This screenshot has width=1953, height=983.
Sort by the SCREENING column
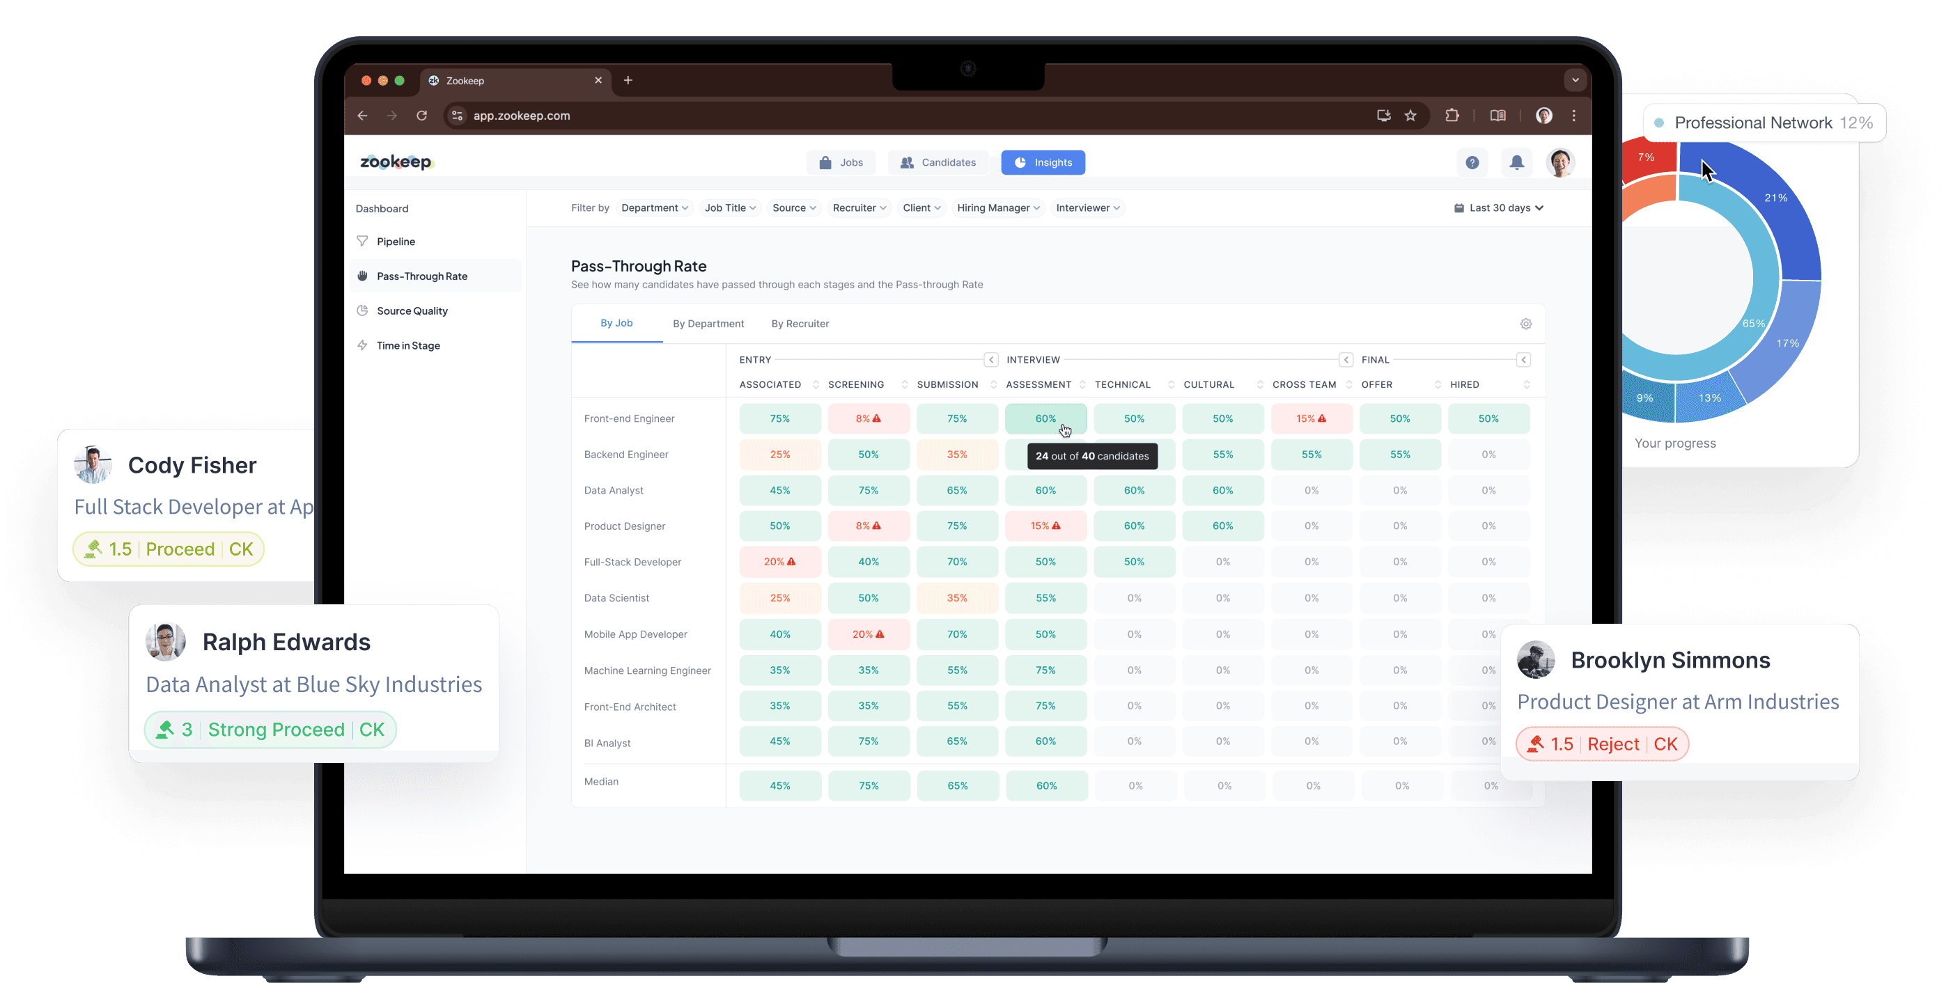904,384
